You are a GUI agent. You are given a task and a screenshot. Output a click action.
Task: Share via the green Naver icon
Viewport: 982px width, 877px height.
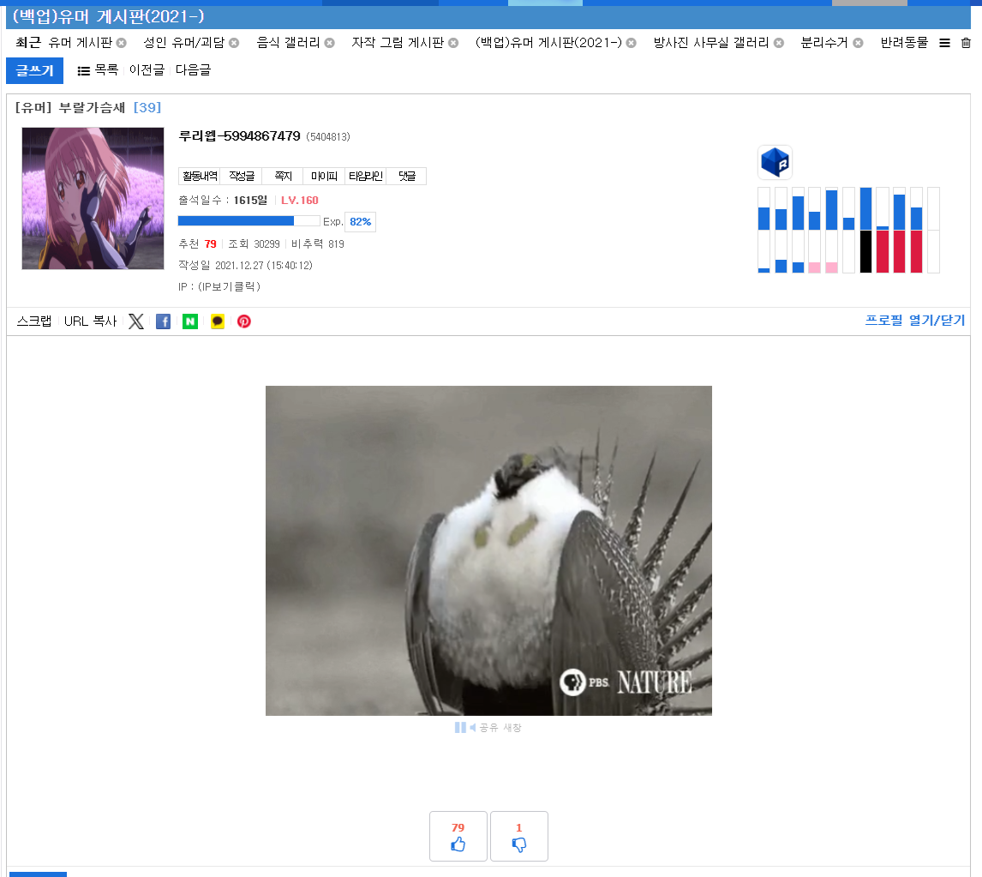190,321
